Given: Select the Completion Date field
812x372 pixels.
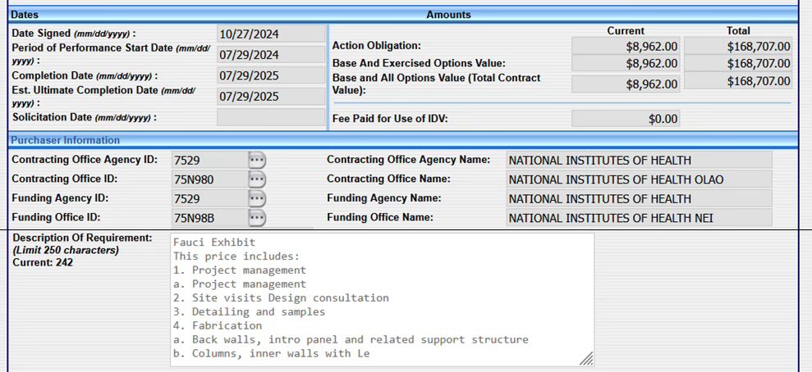Looking at the screenshot, I should click(x=272, y=75).
